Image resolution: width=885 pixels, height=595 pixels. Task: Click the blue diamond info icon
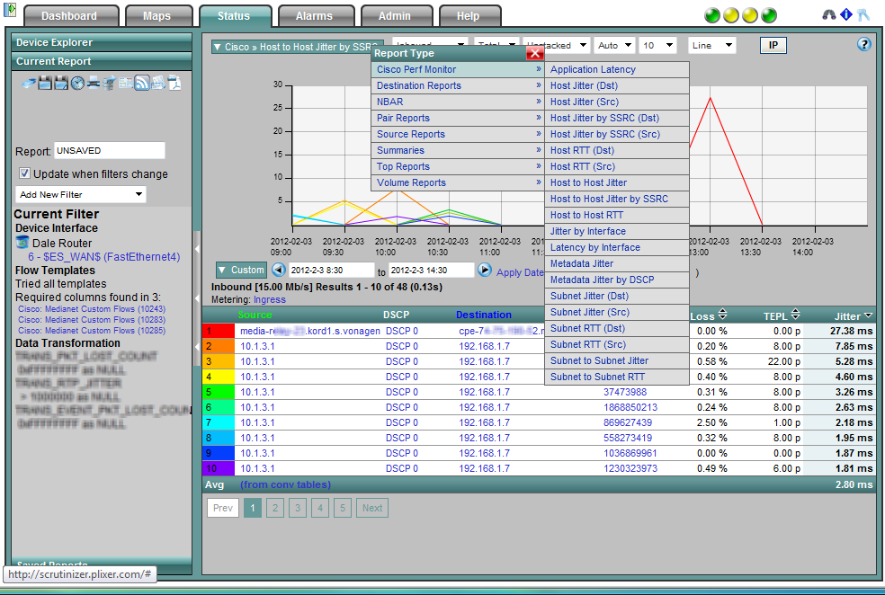[846, 15]
